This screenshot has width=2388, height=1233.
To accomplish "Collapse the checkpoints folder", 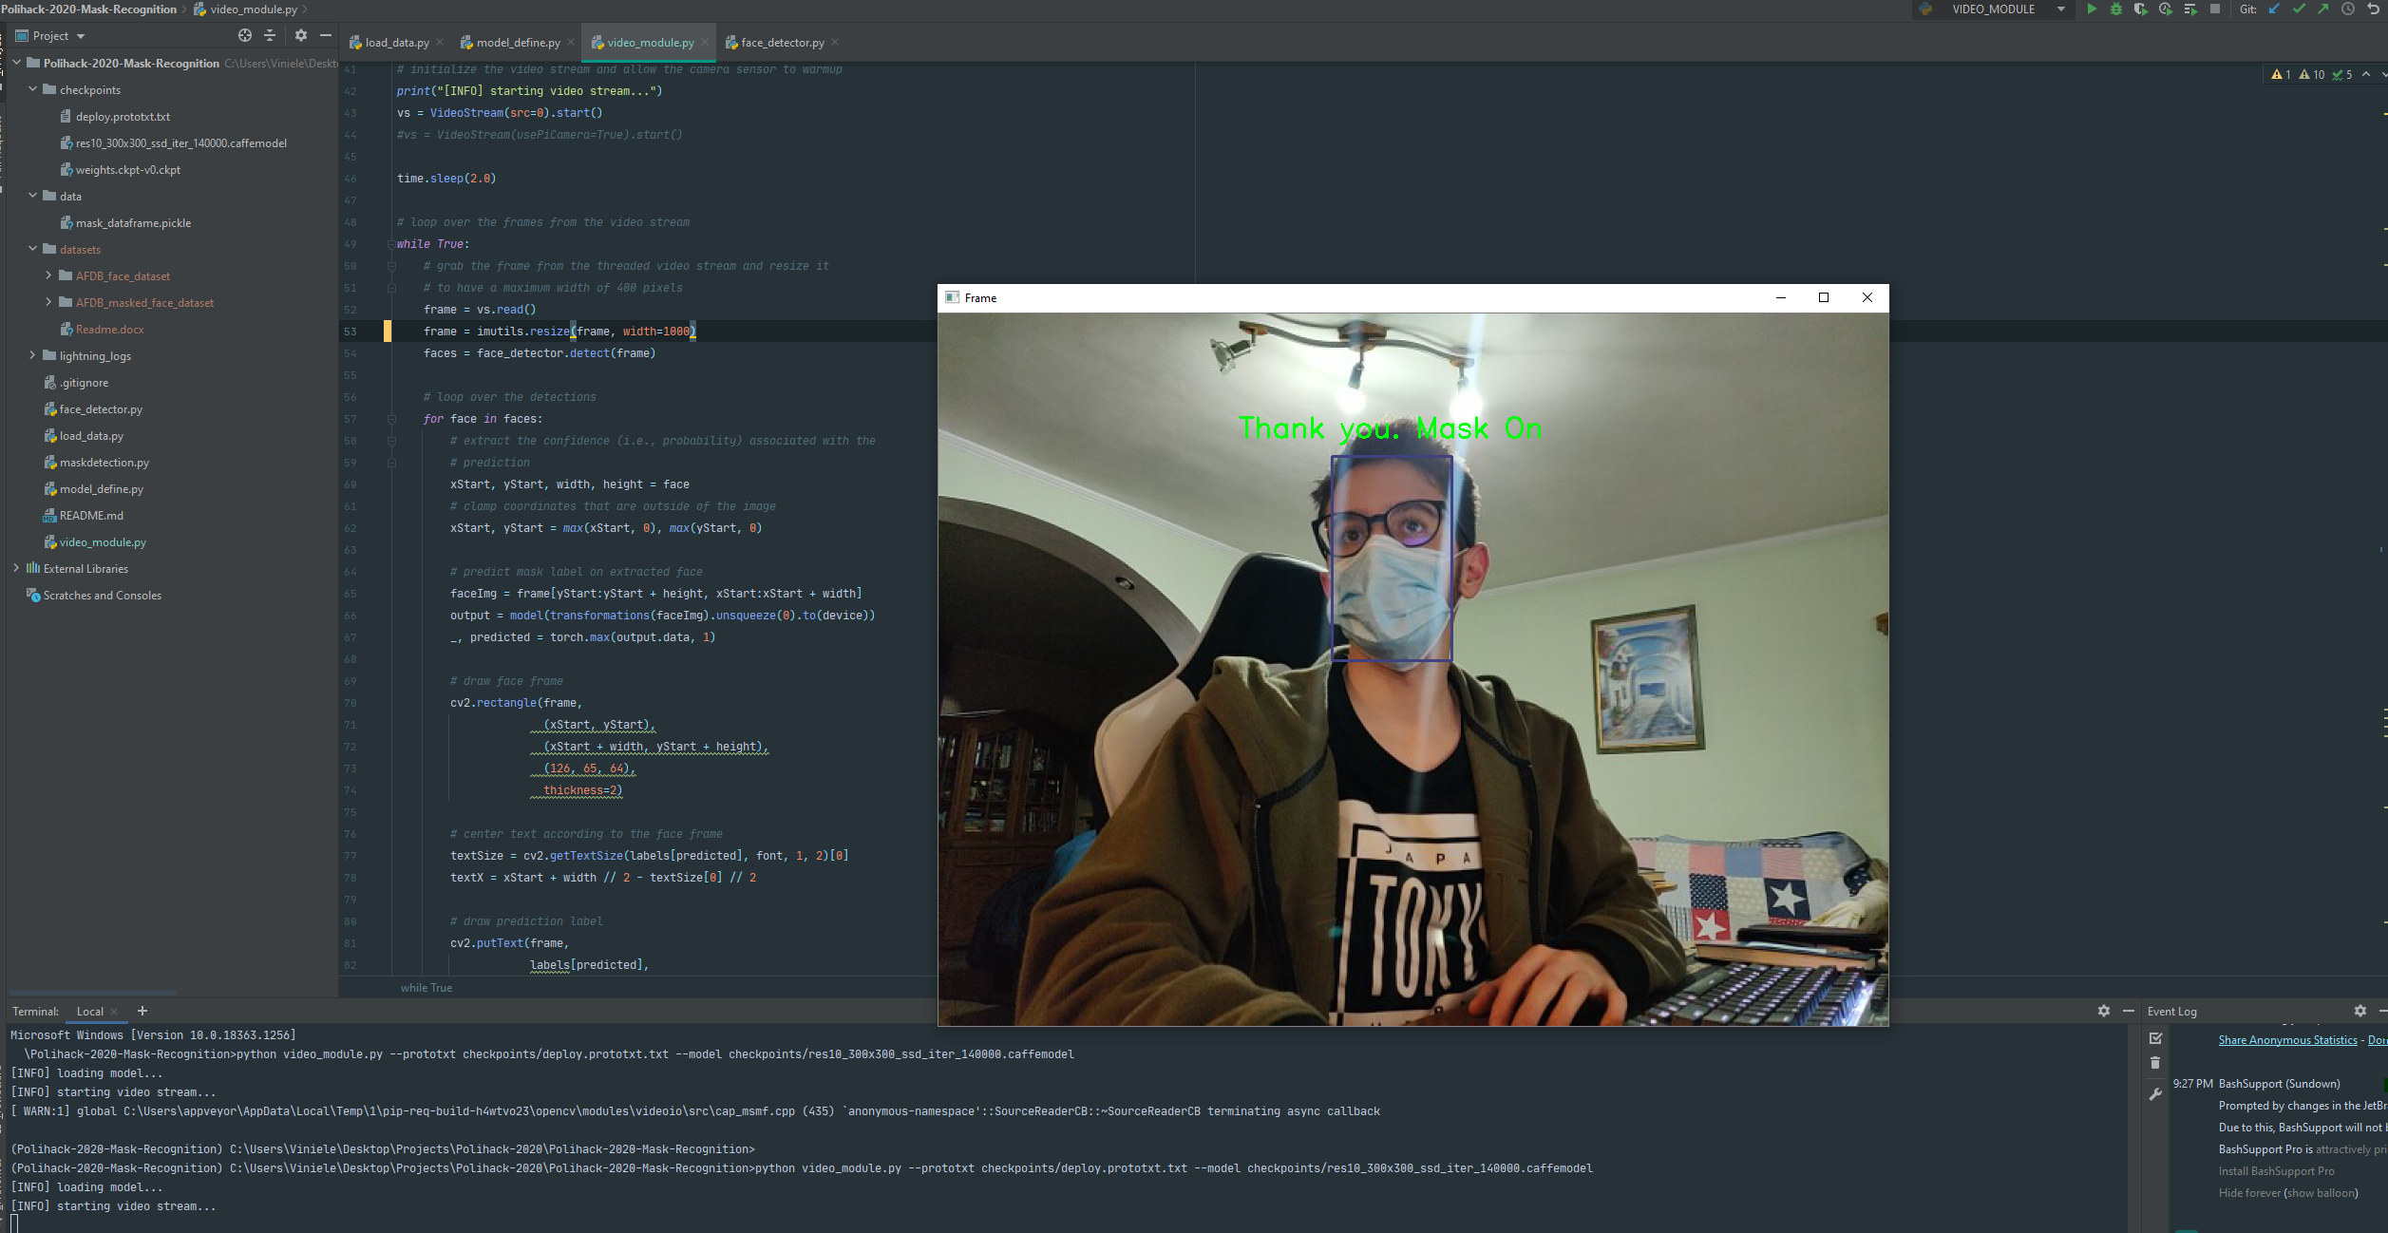I will coord(32,89).
